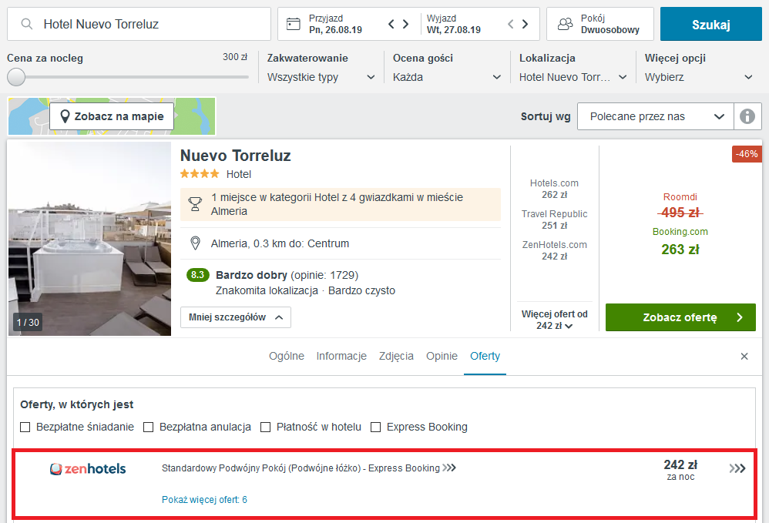Go to previous arrival date arrow

[391, 24]
